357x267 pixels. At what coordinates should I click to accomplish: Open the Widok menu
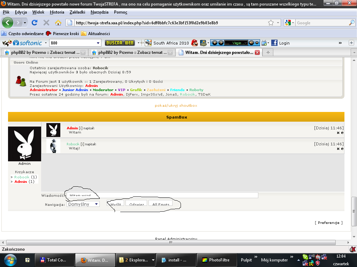(x=38, y=12)
